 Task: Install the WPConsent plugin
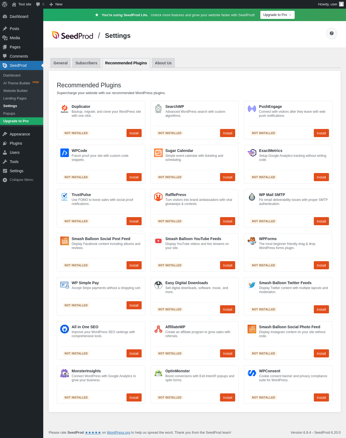321,397
